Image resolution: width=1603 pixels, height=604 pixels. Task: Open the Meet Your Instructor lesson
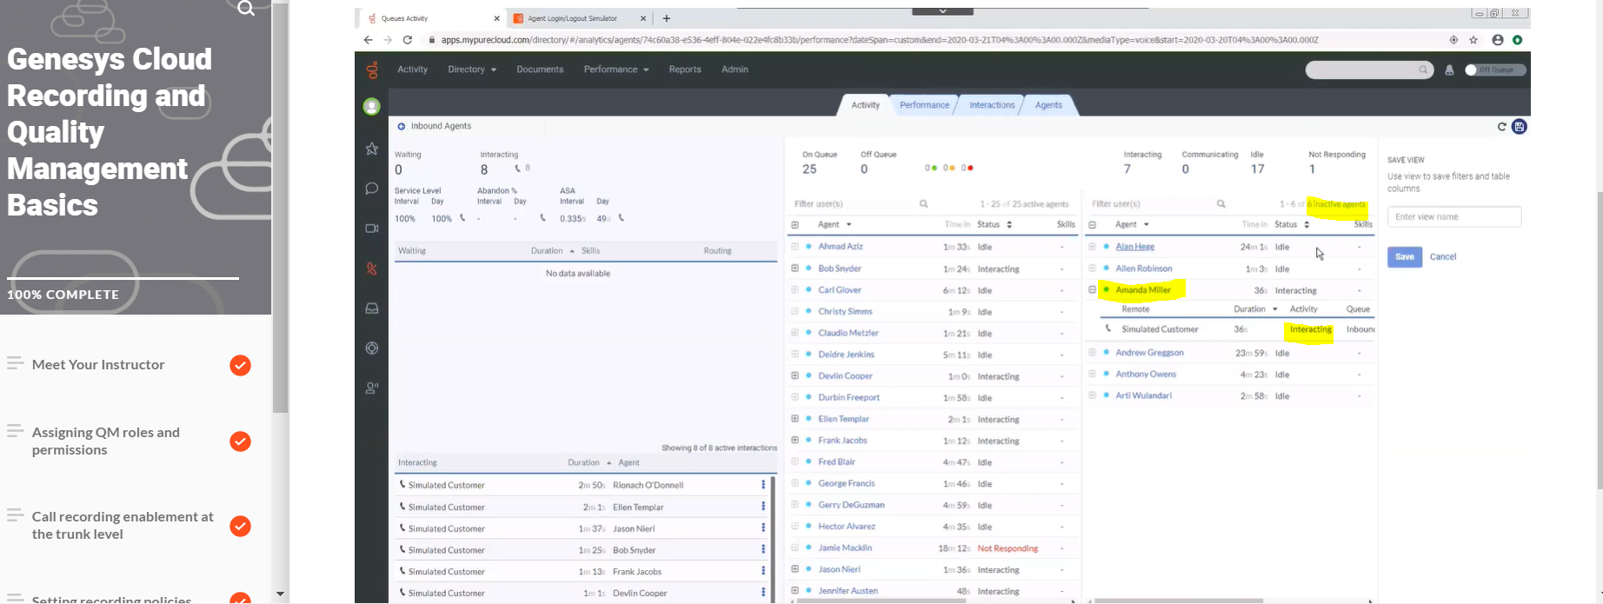(x=98, y=365)
